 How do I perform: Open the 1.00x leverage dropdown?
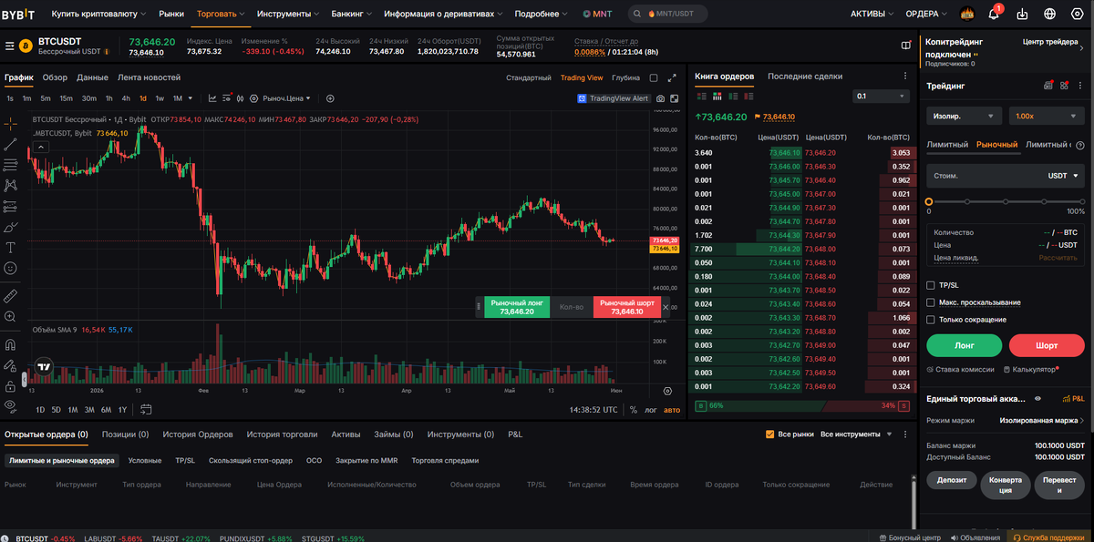[x=1047, y=116]
